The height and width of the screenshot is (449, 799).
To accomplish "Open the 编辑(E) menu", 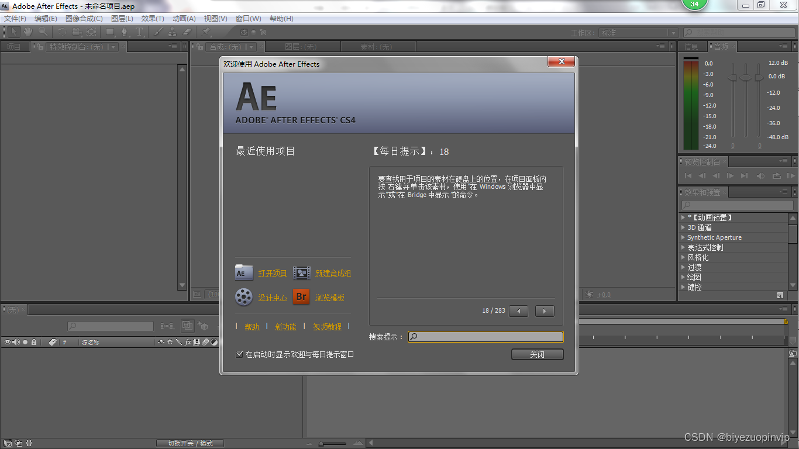I will pos(46,19).
